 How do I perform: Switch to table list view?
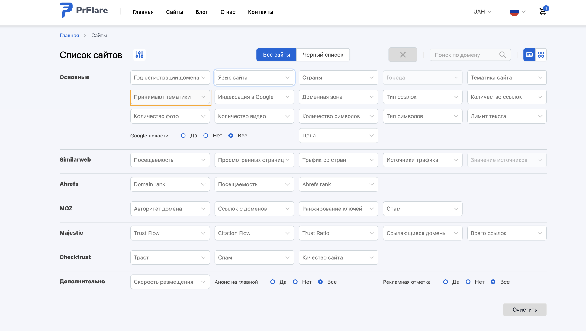(x=529, y=55)
